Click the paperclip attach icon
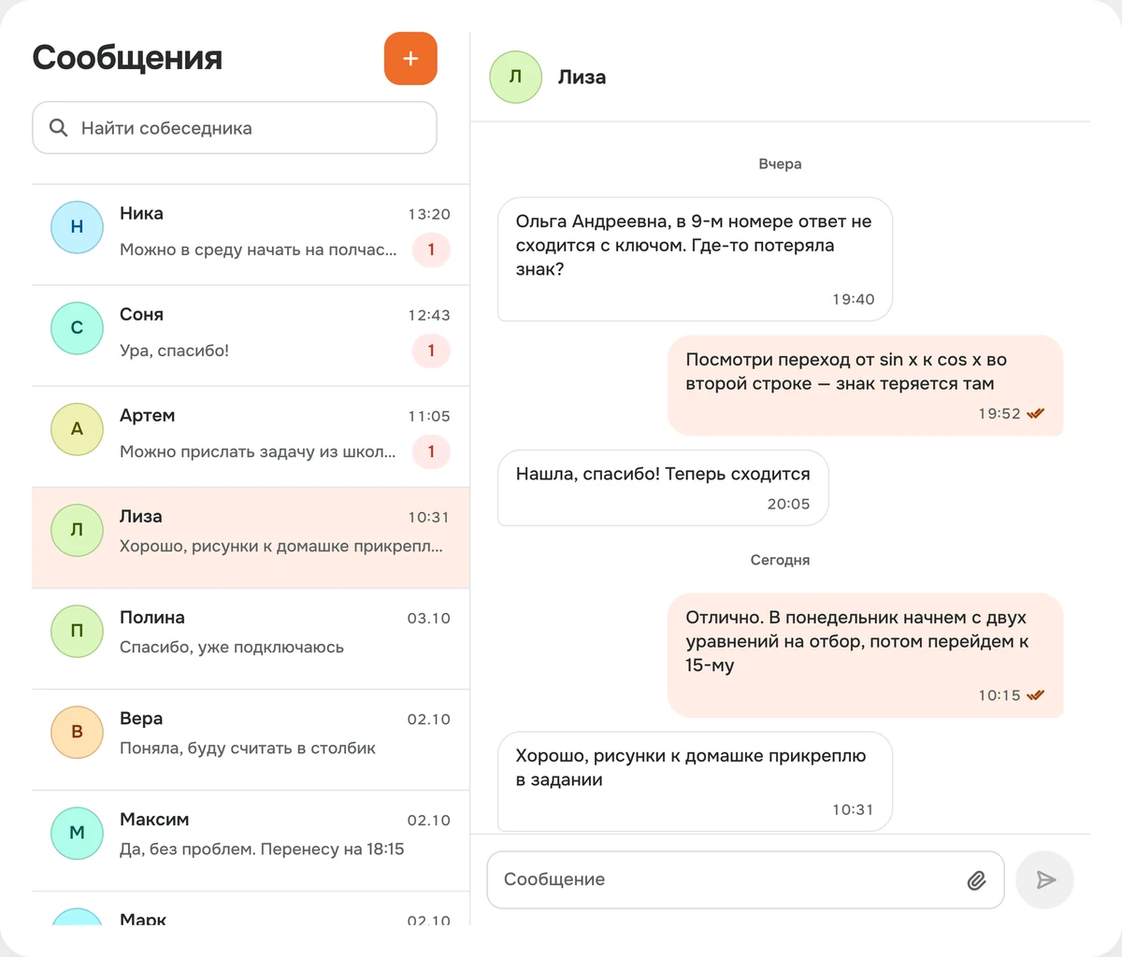This screenshot has height=957, width=1122. [976, 879]
